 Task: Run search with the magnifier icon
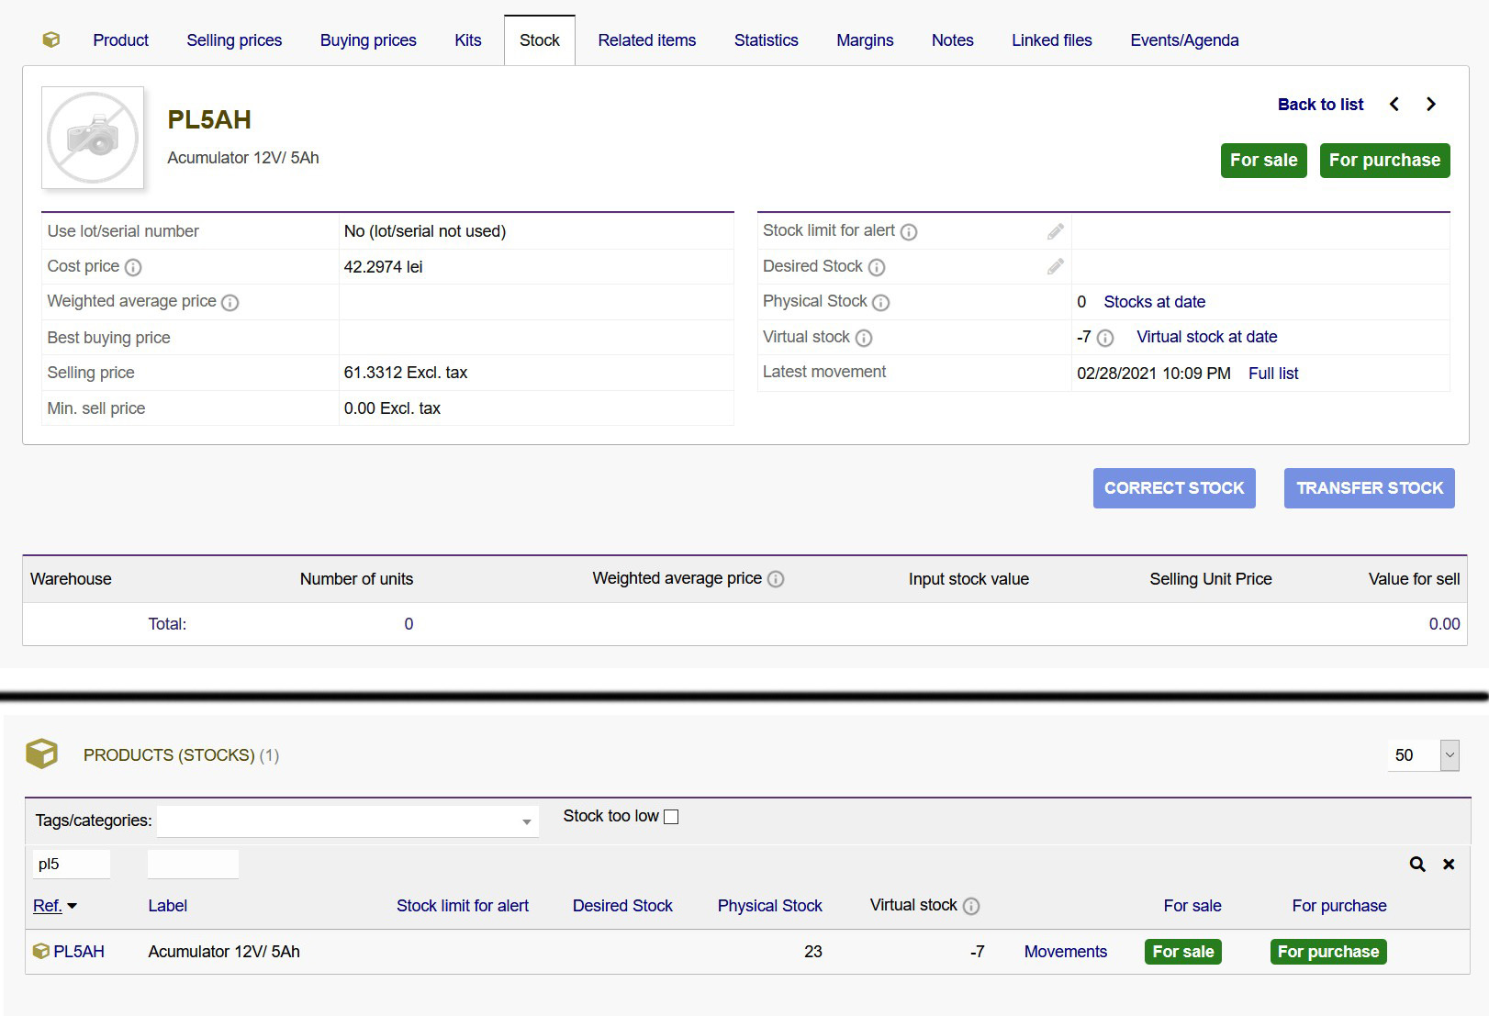click(x=1417, y=865)
